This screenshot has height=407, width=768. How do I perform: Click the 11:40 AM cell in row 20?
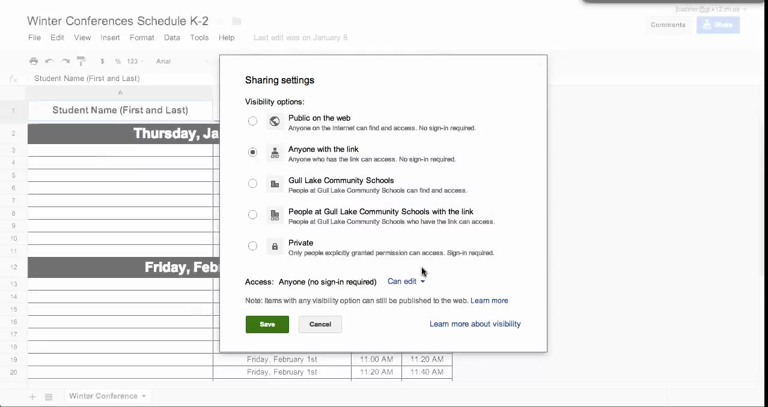[x=427, y=372]
